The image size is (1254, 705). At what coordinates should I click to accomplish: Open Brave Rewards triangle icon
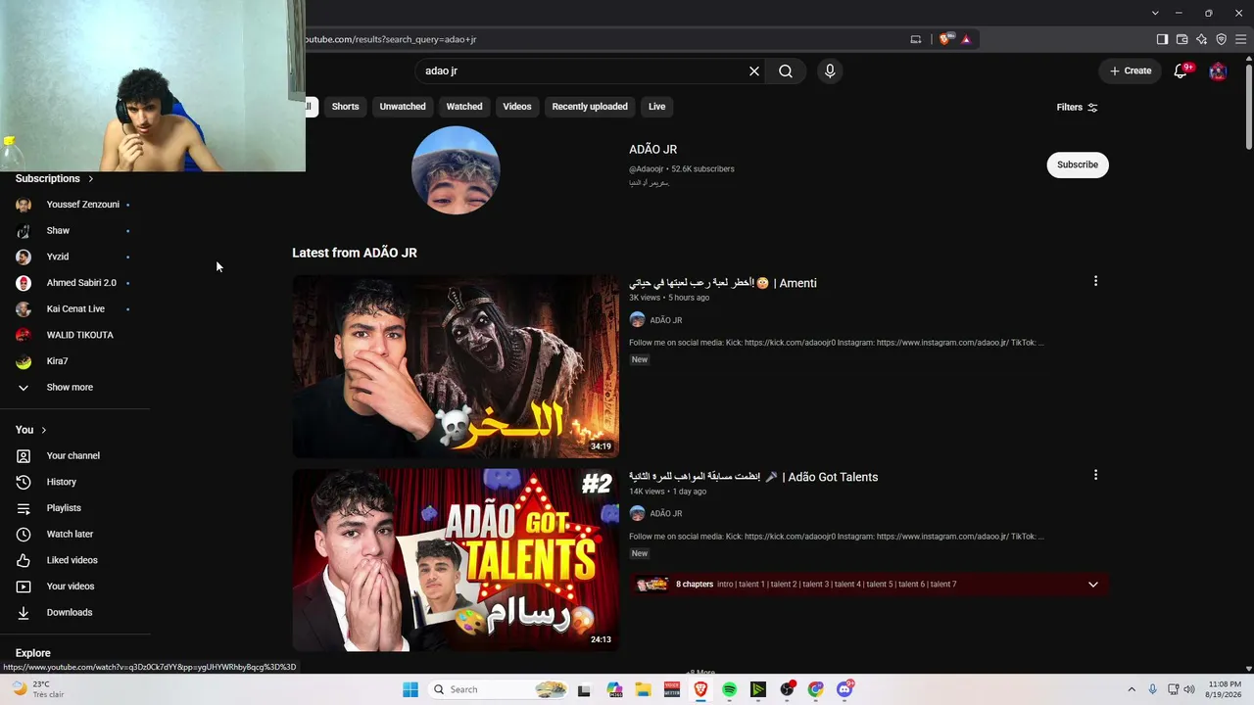(x=966, y=39)
